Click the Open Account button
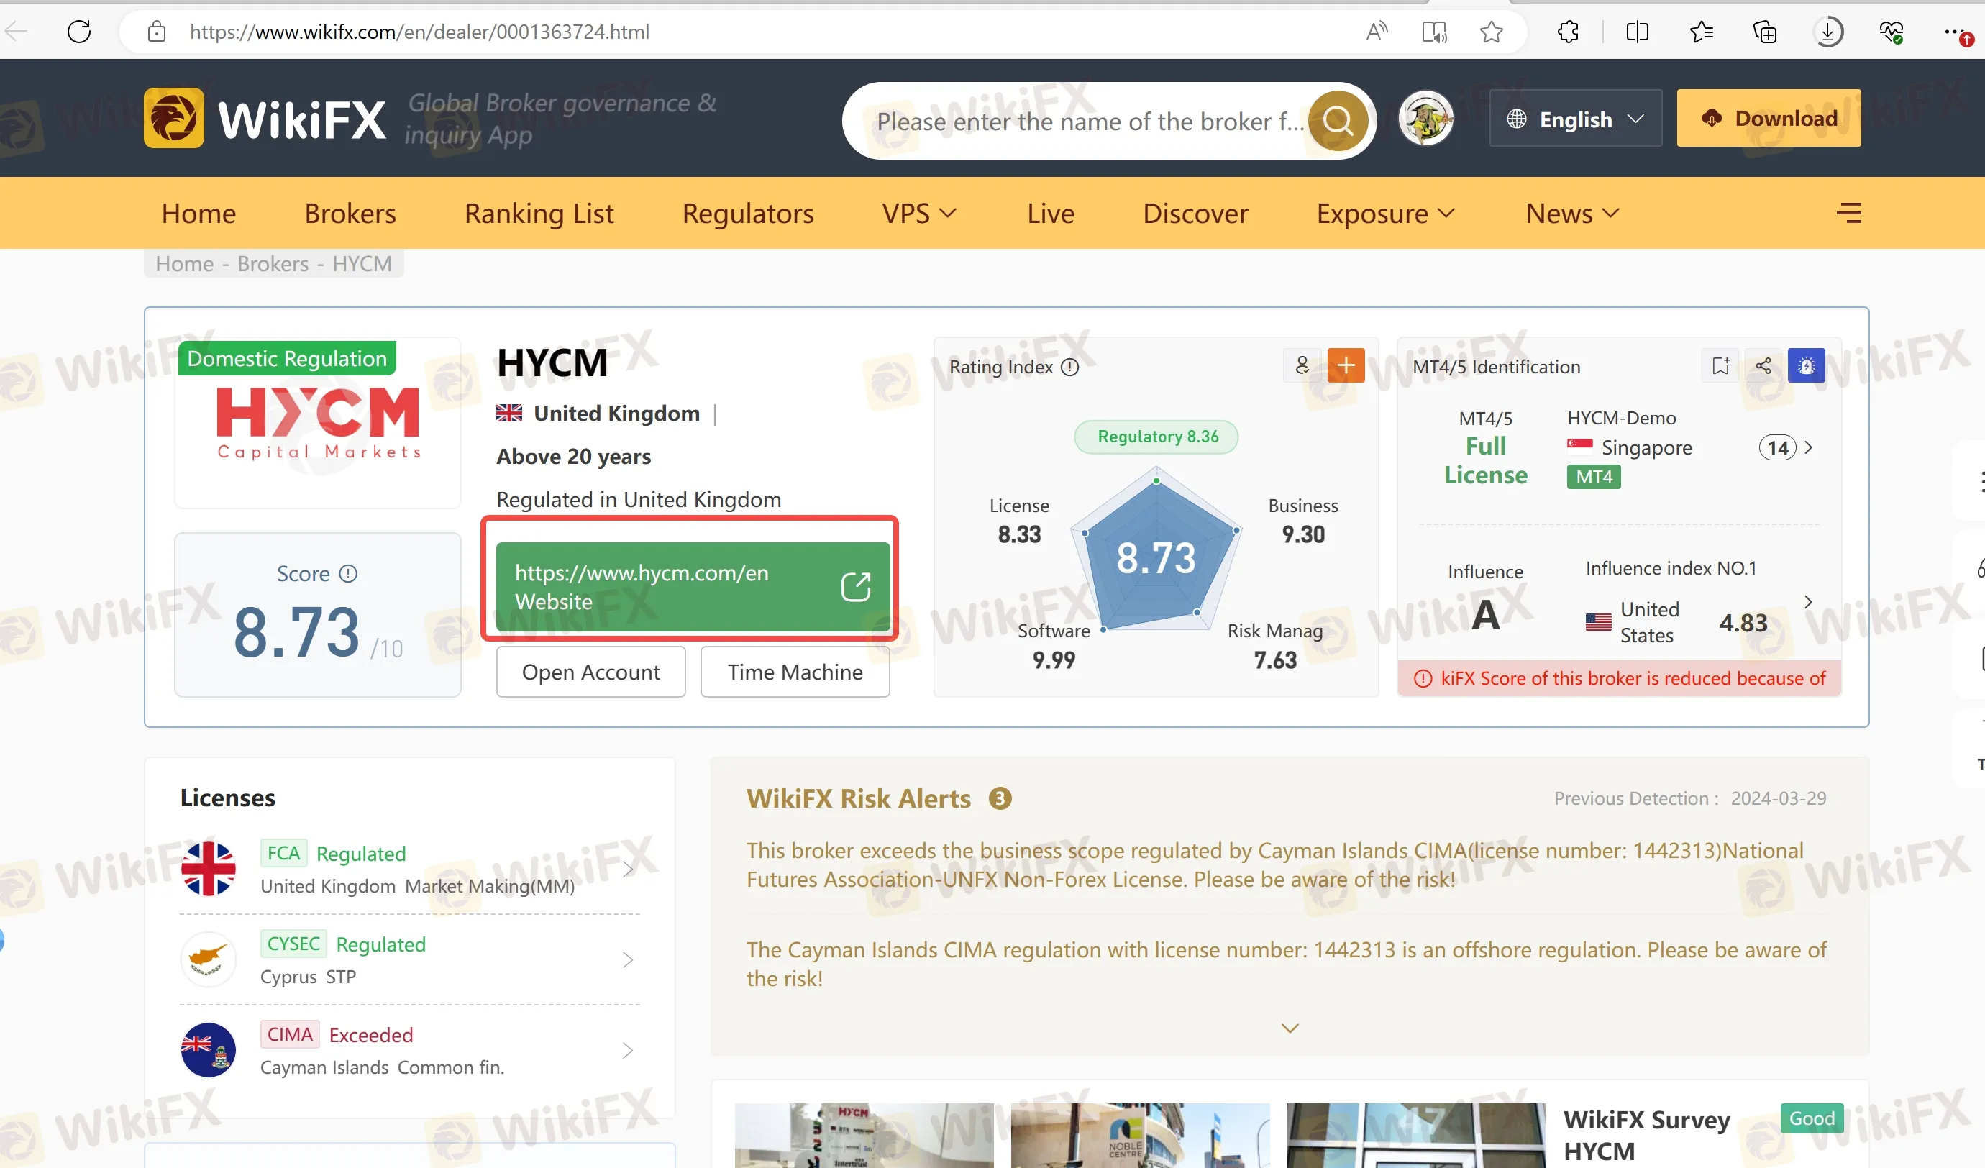 click(590, 672)
